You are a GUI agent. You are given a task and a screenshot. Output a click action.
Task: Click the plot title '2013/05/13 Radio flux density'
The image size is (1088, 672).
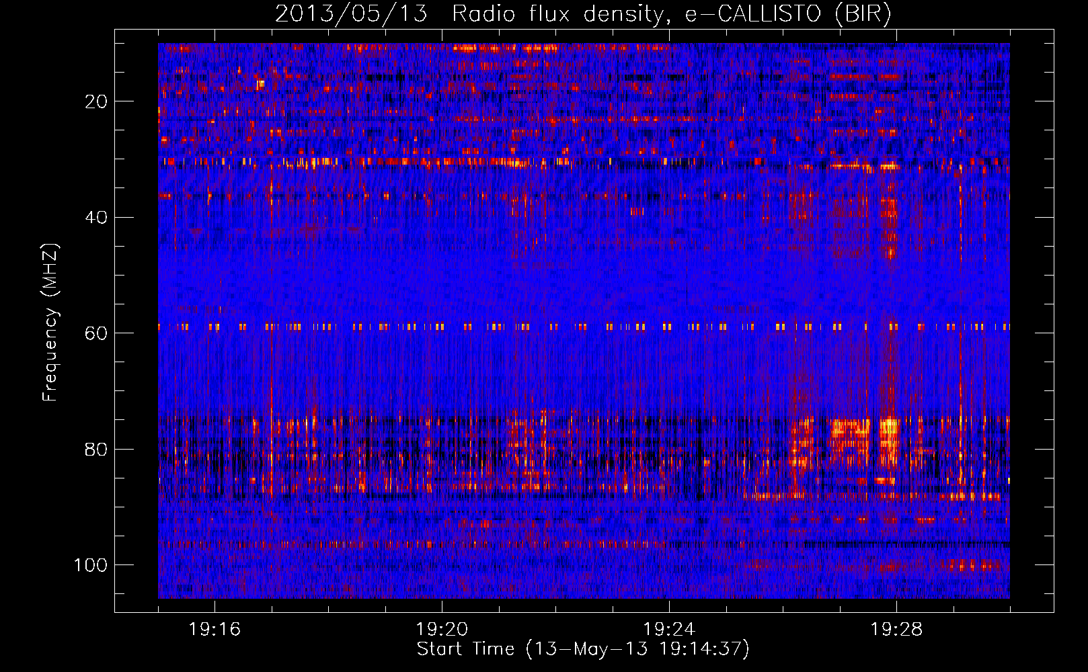583,13
